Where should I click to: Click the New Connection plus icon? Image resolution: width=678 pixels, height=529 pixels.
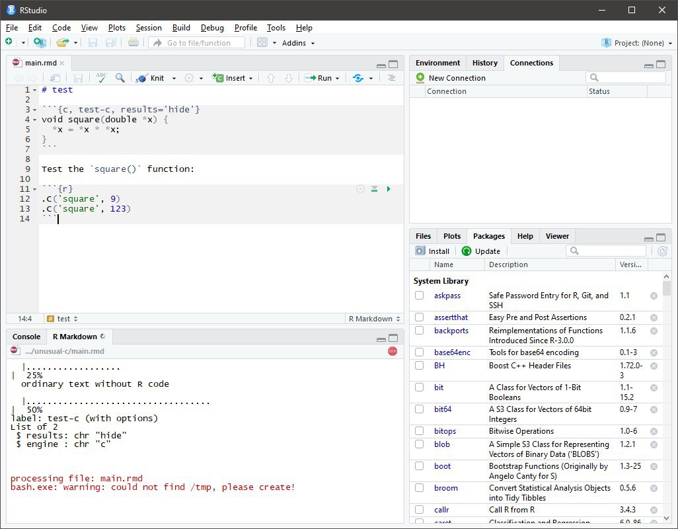pyautogui.click(x=420, y=78)
